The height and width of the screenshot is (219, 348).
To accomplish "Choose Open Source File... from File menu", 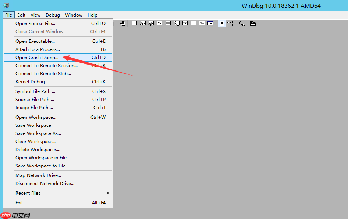I will point(58,23).
